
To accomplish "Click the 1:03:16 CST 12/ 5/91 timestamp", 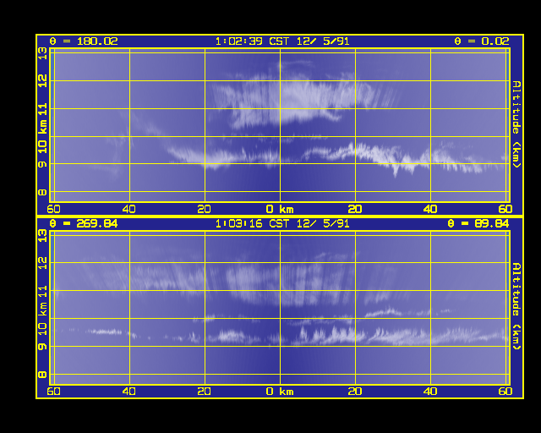I will pos(282,224).
